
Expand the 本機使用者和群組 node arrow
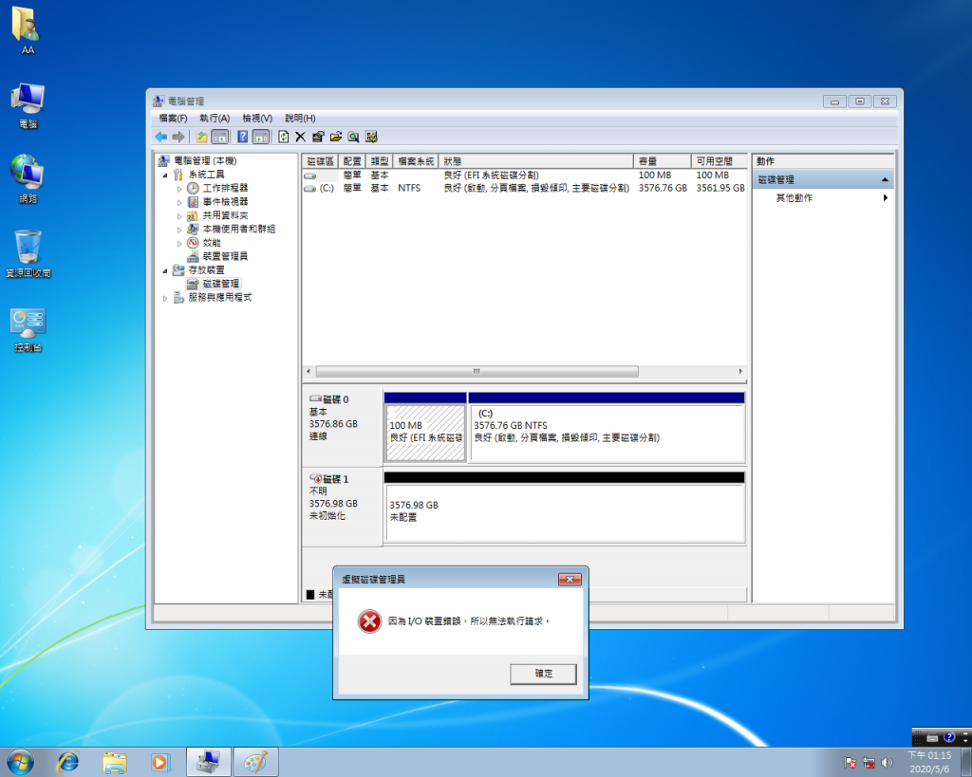(x=179, y=230)
